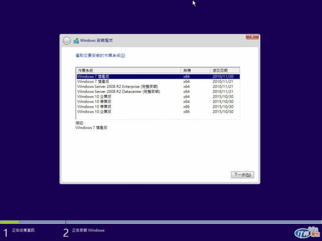Click the 下一步(N) button
The width and height of the screenshot is (322, 241).
(x=242, y=175)
